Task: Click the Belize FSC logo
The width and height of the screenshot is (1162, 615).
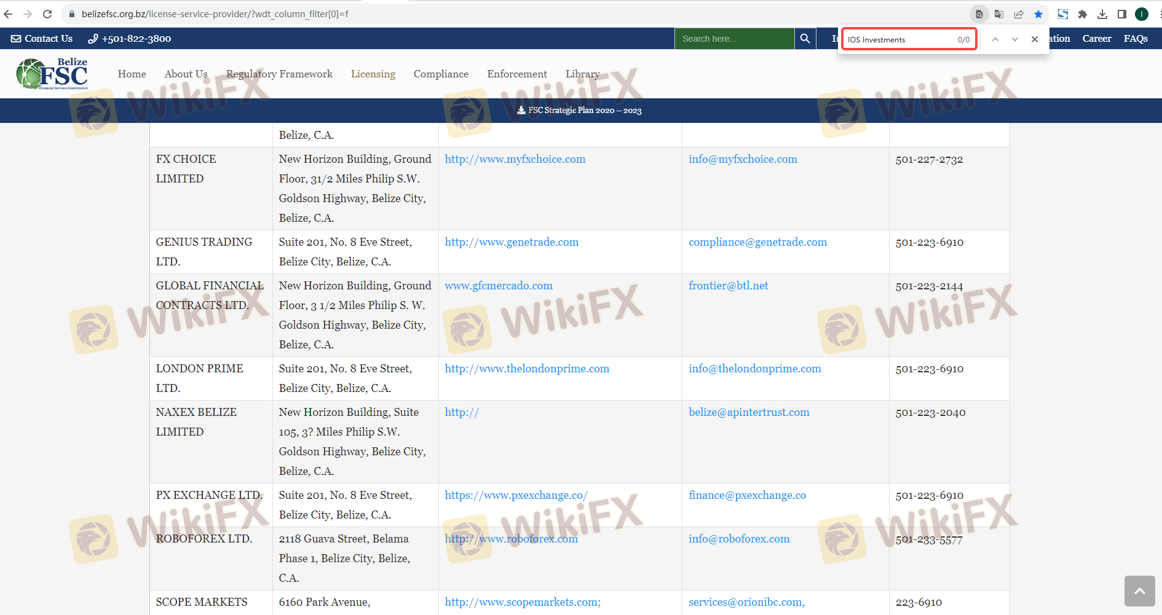Action: (x=52, y=74)
